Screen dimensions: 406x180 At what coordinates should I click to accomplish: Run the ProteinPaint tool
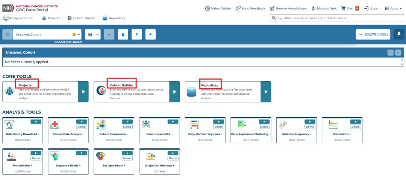click(x=36, y=153)
